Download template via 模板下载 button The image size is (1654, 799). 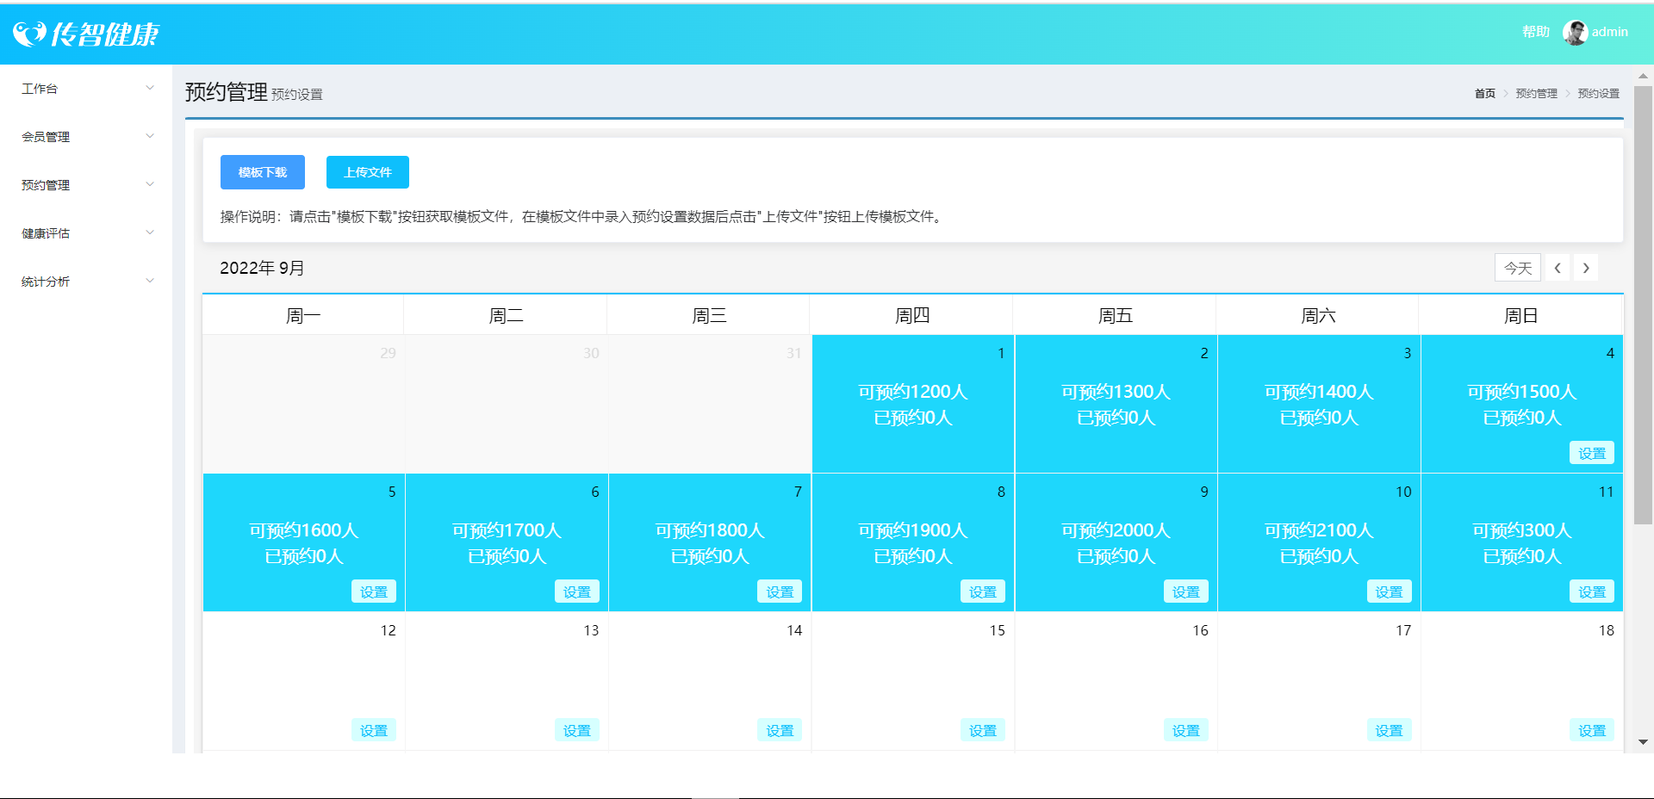coord(263,172)
